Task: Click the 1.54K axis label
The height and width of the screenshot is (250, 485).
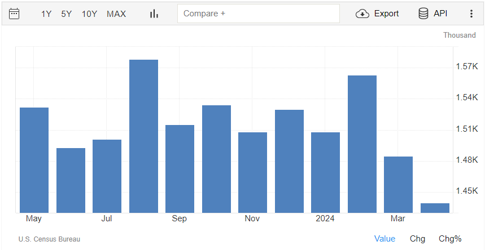Action: tap(467, 97)
